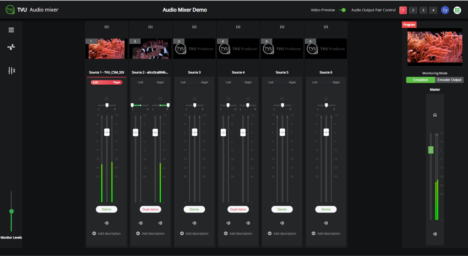Screen dimensions: 468x256
Task: Click the Source 2 clownfish video thumbnail
Action: click(150, 49)
